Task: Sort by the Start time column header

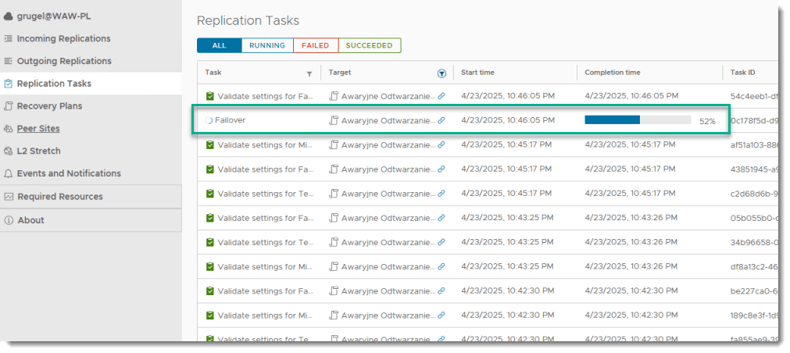Action: pos(477,73)
